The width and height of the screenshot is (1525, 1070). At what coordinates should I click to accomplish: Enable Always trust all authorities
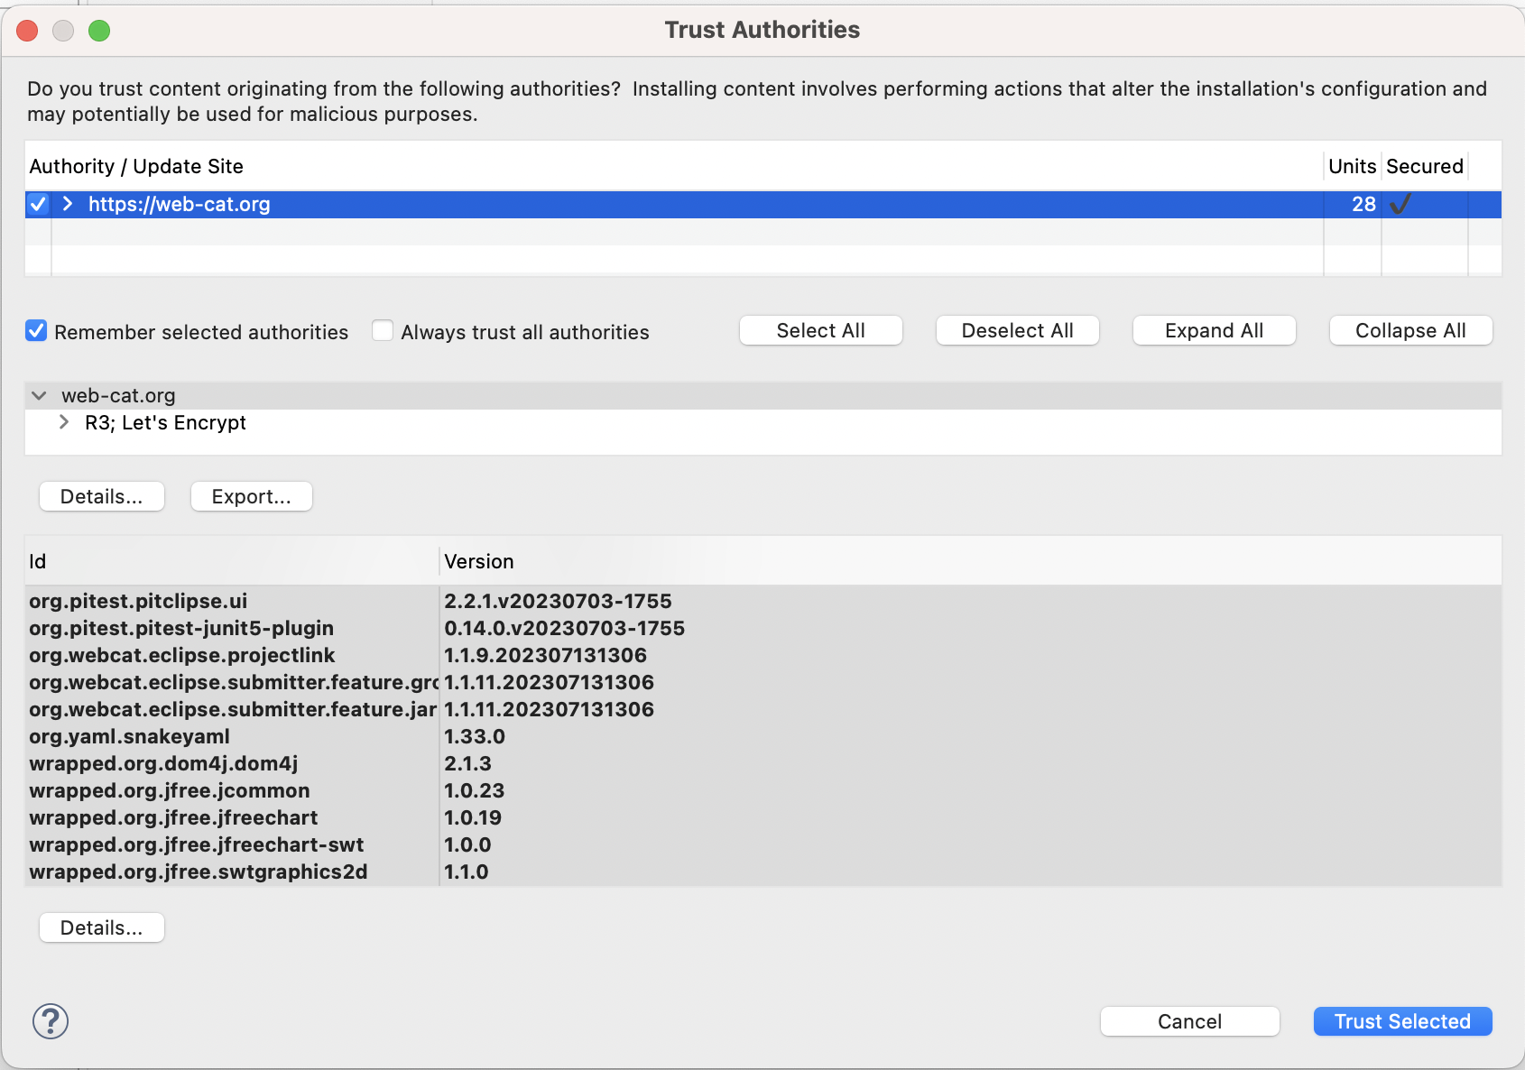pos(383,331)
